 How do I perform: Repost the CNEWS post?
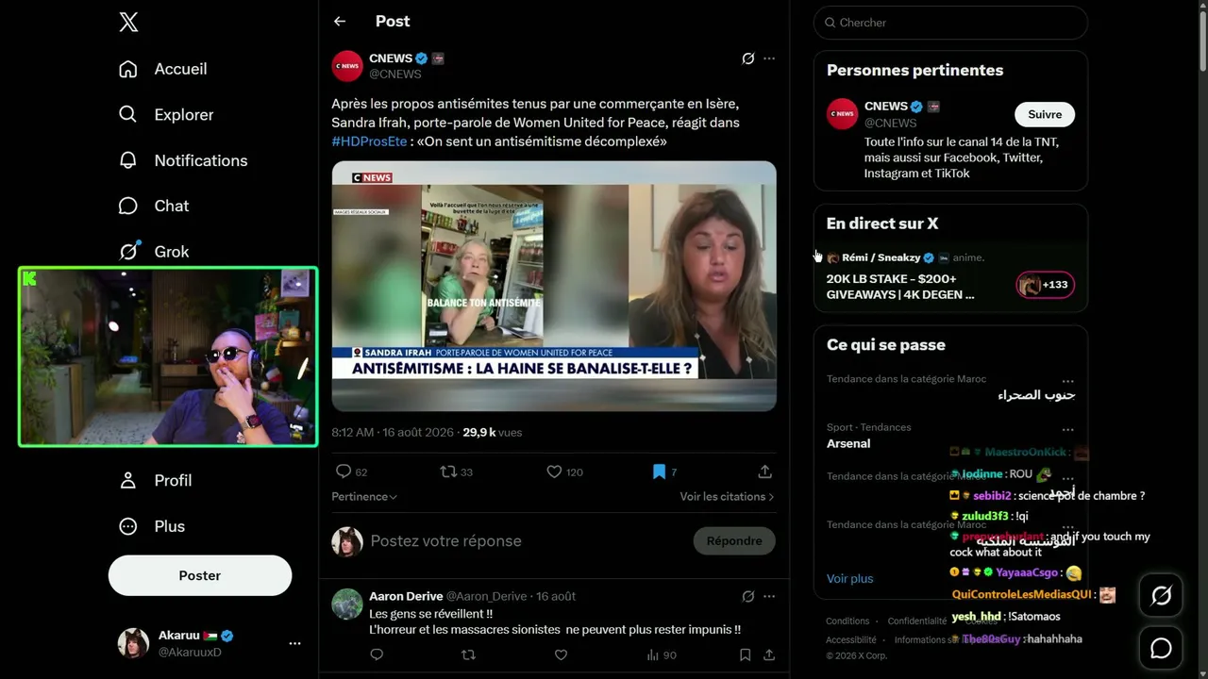coord(448,472)
